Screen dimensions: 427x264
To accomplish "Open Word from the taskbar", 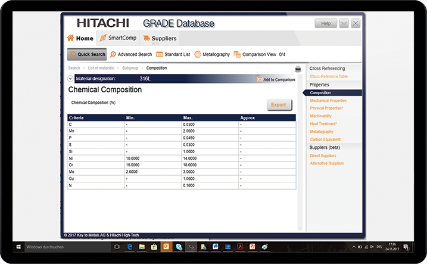I will [216, 247].
